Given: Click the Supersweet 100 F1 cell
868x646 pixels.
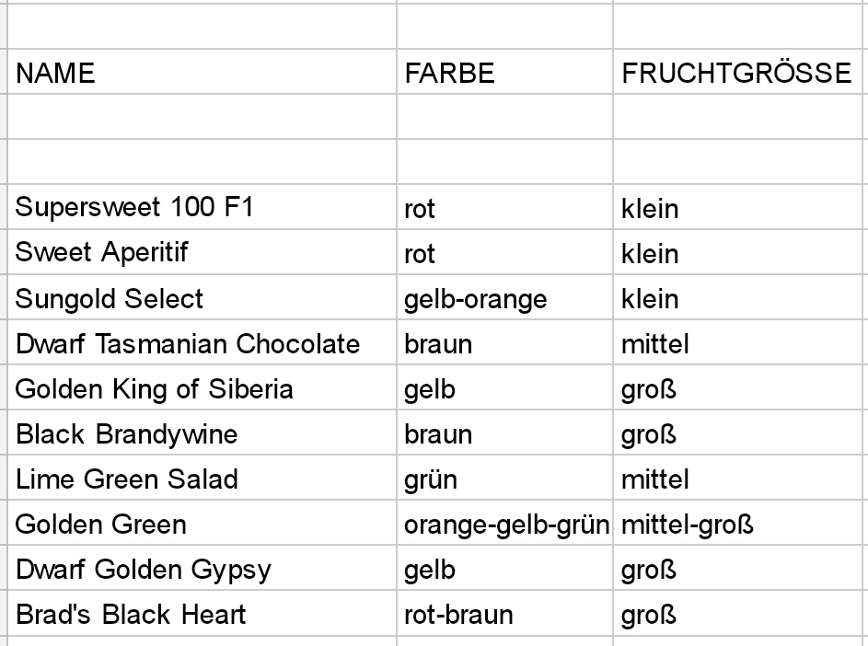Looking at the screenshot, I should point(203,207).
